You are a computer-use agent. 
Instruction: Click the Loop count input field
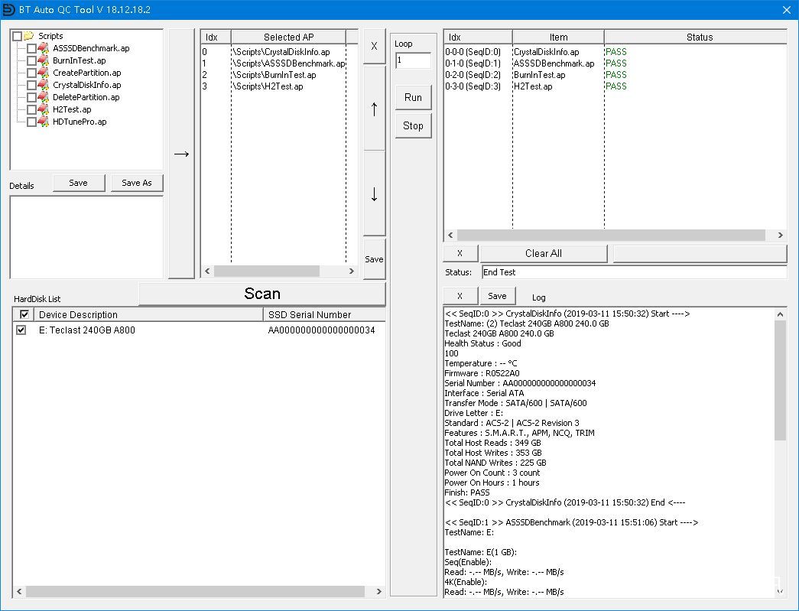click(x=413, y=60)
